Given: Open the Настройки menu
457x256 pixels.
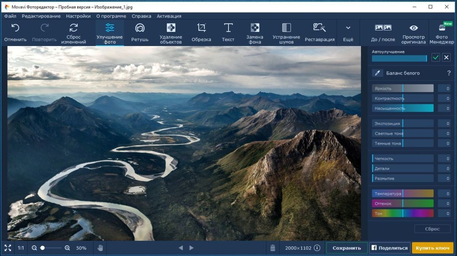Looking at the screenshot, I should pos(78,16).
